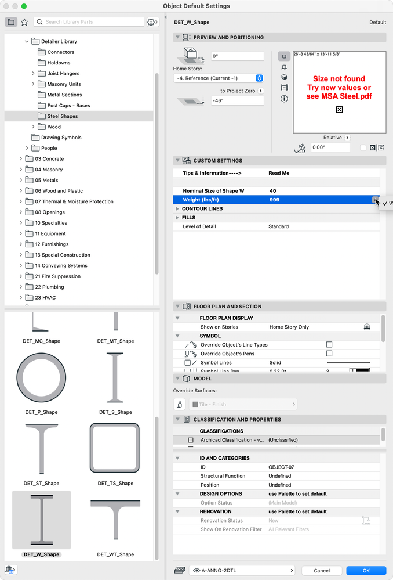This screenshot has height=580, width=393.
Task: Expand the Joist Hangers folder
Action: coord(33,73)
